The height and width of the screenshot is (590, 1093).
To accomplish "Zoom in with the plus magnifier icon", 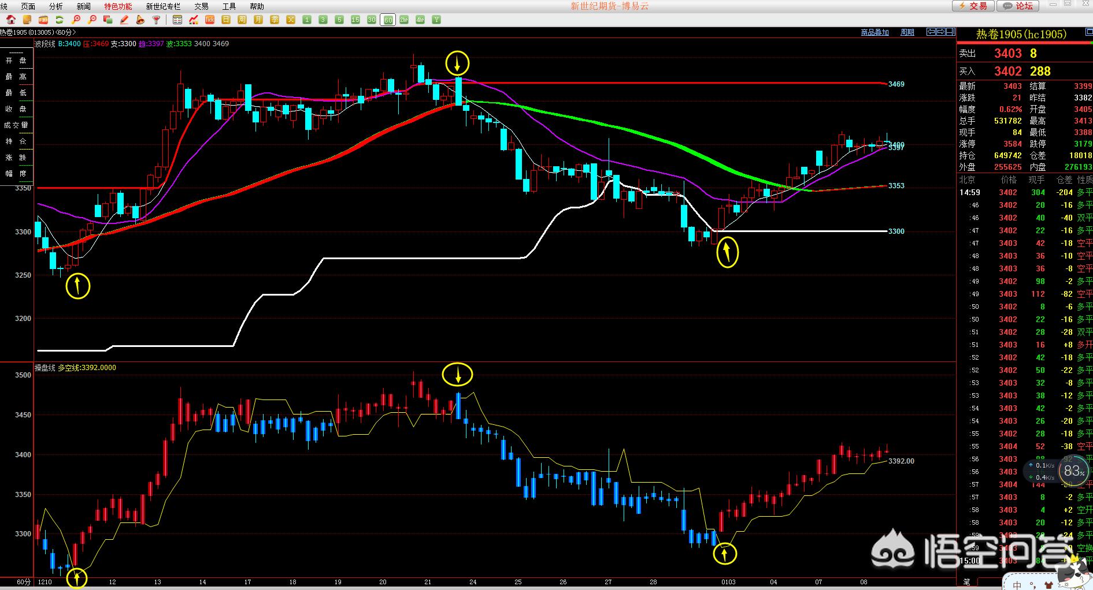I will pyautogui.click(x=76, y=20).
